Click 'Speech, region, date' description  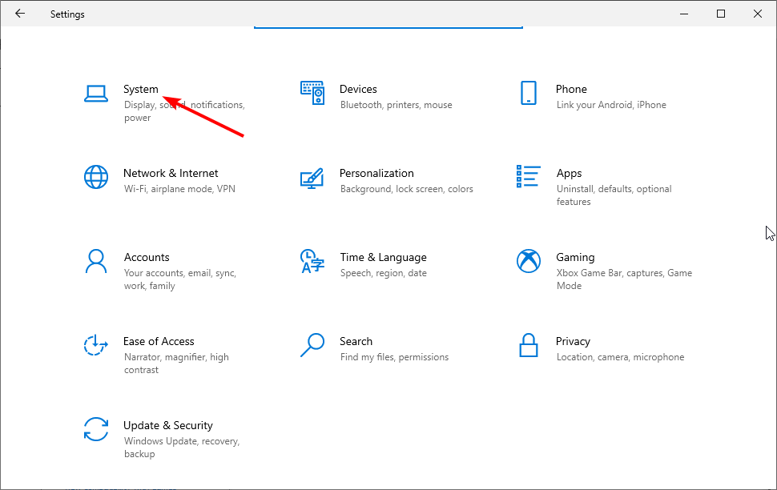(383, 273)
